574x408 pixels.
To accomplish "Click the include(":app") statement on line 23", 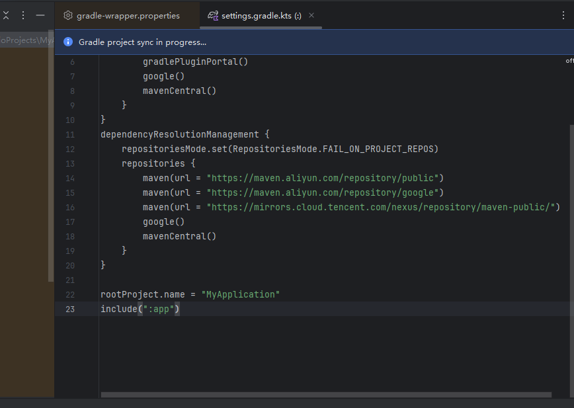I will (x=140, y=309).
